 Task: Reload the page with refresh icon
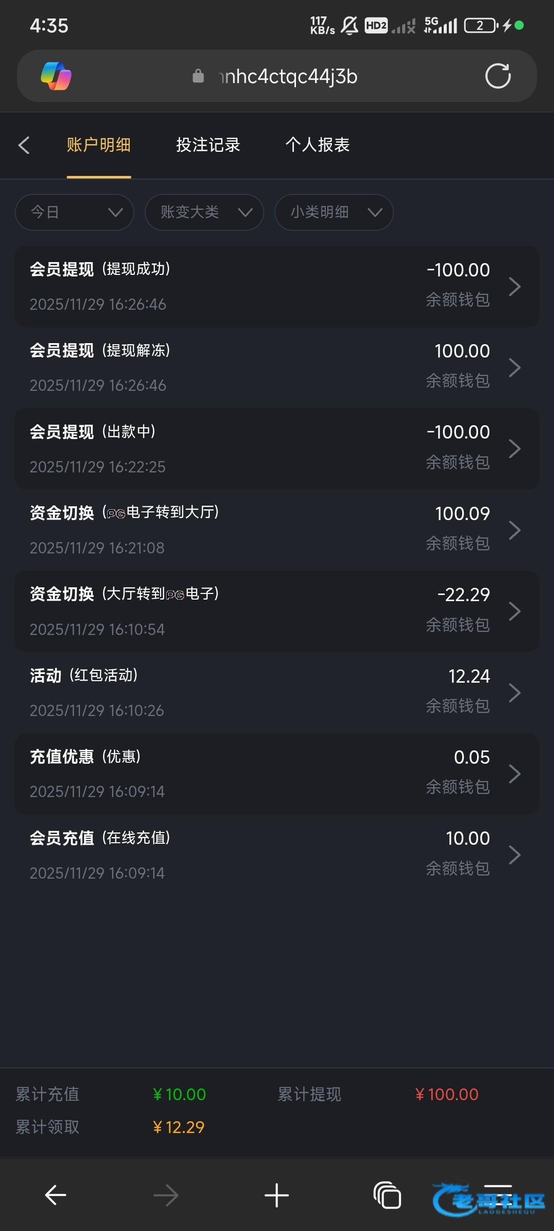pos(498,76)
